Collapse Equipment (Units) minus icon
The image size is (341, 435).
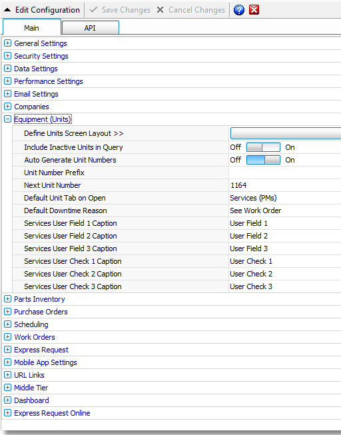[8, 119]
